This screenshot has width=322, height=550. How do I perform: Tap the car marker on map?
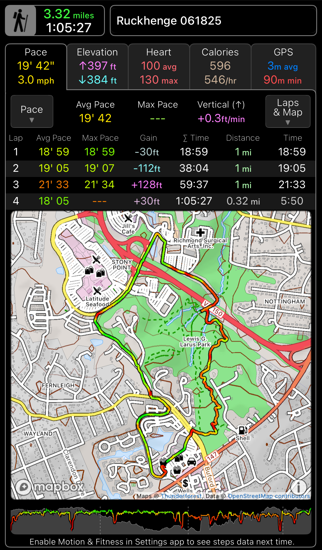pyautogui.click(x=192, y=462)
